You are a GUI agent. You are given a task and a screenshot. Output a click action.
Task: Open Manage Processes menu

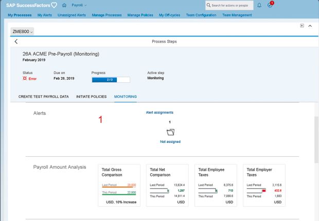(x=107, y=15)
